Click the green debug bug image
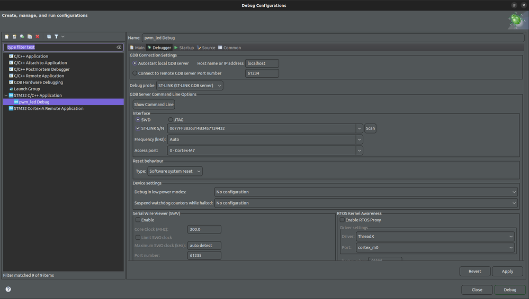529x299 pixels. [516, 21]
